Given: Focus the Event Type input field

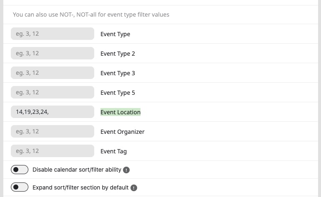Looking at the screenshot, I should [x=53, y=34].
